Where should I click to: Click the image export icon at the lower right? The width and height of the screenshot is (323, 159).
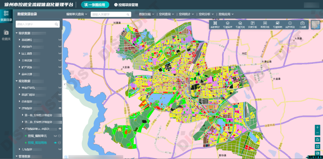coord(317,153)
